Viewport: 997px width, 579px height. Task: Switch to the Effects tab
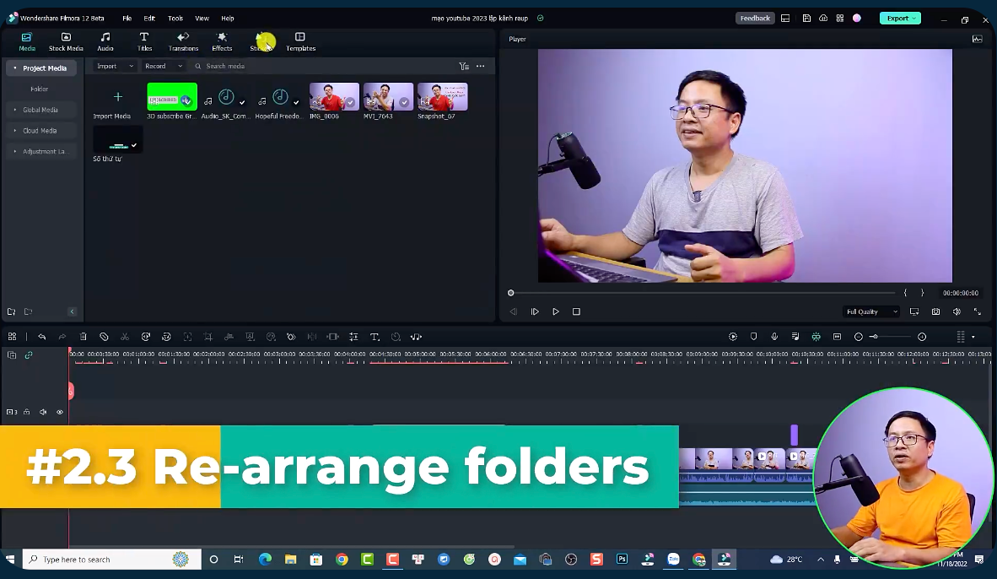(222, 42)
